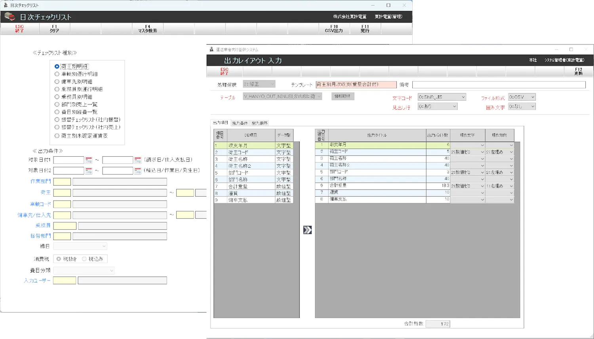The width and height of the screenshot is (594, 339).
Task: Click F12 更新 to update the layout
Action: (x=579, y=71)
